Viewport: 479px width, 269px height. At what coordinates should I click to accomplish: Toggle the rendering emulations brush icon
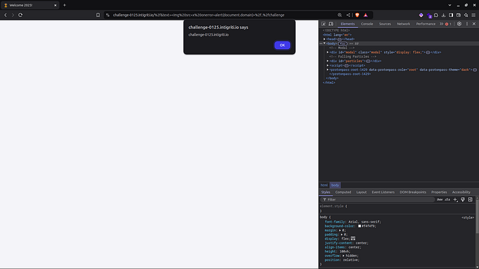coord(463,199)
